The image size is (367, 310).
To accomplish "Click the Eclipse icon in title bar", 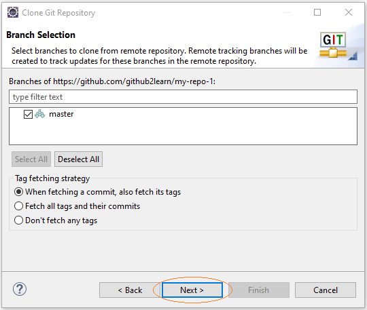I will coord(13,12).
